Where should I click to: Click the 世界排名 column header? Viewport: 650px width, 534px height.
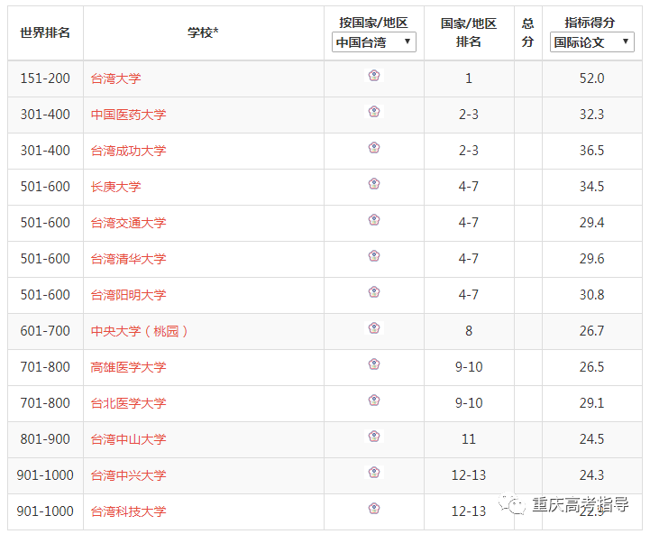[45, 32]
